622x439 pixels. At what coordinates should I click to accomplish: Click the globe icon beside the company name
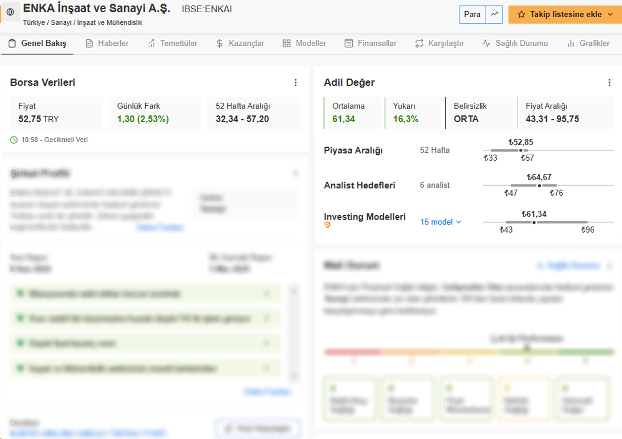coord(11,12)
